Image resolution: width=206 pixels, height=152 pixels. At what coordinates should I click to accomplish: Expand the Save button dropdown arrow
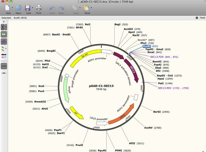(32, 8)
